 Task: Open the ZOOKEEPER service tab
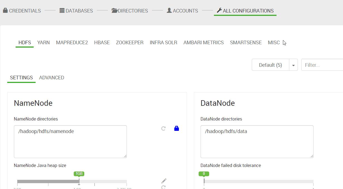point(130,43)
